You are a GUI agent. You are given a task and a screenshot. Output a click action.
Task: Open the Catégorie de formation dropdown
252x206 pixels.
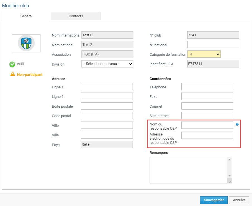(204, 54)
